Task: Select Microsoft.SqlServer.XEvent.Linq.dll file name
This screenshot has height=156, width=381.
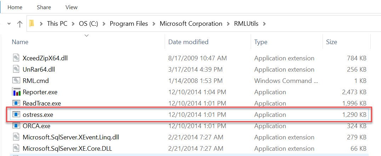Action: [71, 137]
